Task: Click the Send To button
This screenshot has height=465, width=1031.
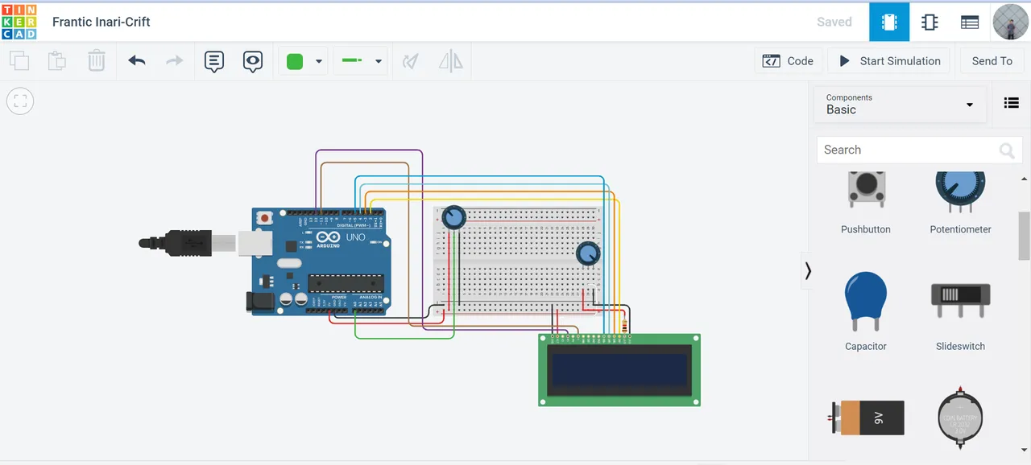Action: click(992, 61)
